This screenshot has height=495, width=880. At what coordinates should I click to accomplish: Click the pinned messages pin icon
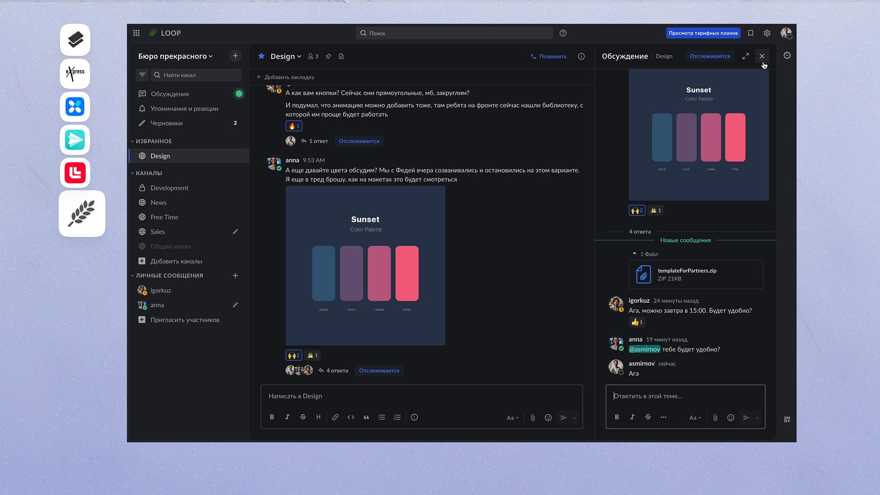(328, 56)
